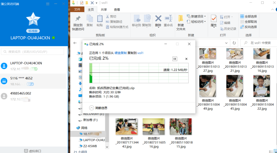
Task: Click 历史记录 in the ribbon
Action: [x=228, y=29]
